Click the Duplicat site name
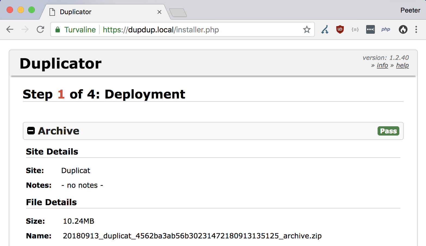This screenshot has width=426, height=246. [76, 170]
